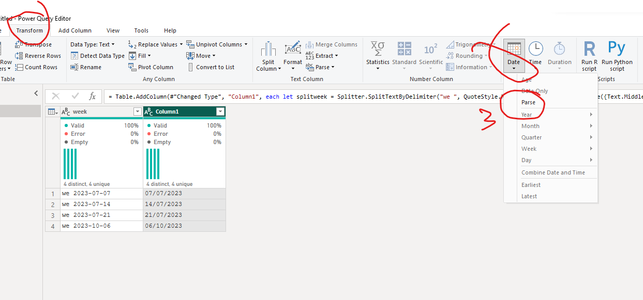Collapse the Queries pane with the chevron
This screenshot has height=300, width=643.
coord(36,93)
